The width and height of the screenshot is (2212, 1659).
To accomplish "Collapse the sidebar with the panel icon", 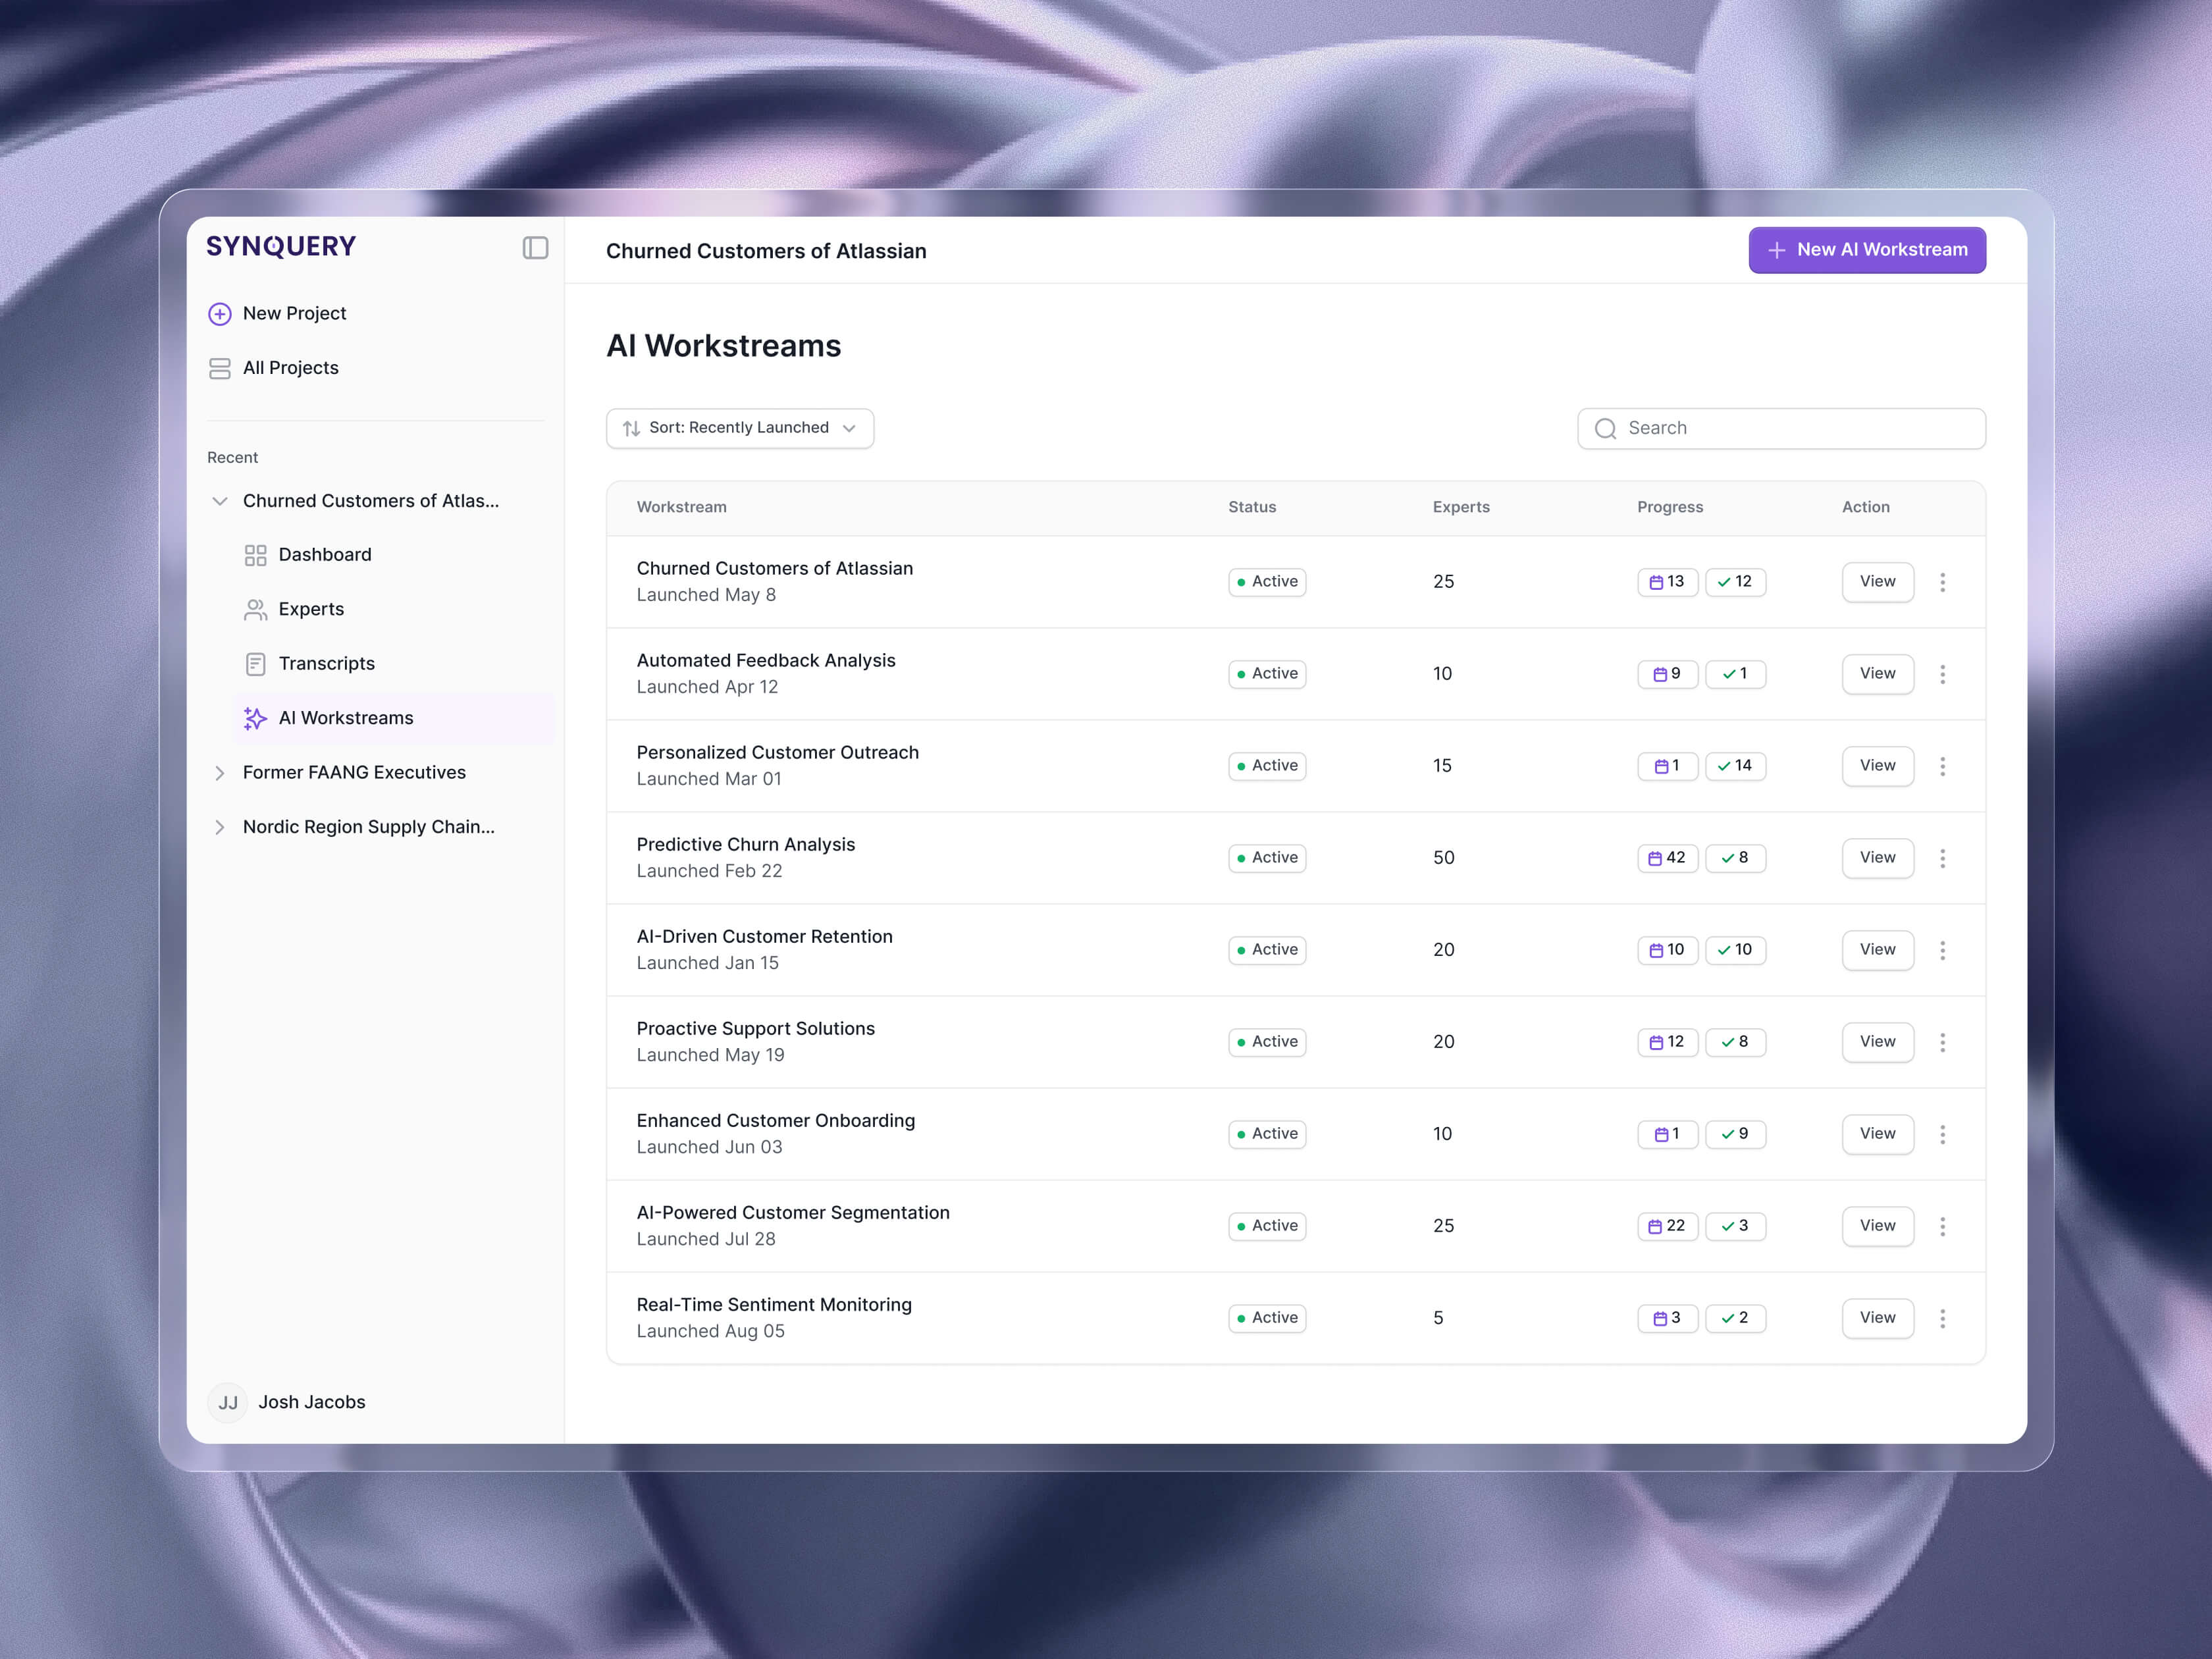I will point(535,248).
